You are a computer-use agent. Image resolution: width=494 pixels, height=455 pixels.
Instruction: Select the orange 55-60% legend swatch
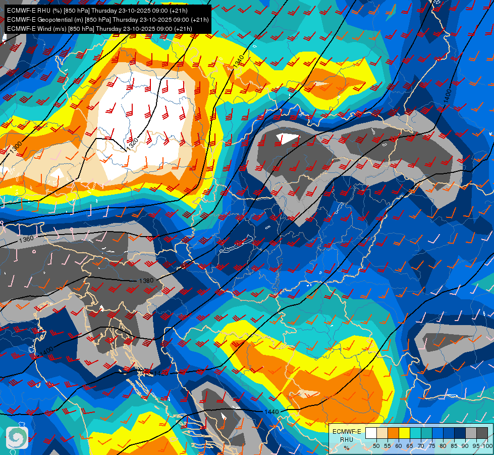(394, 433)
